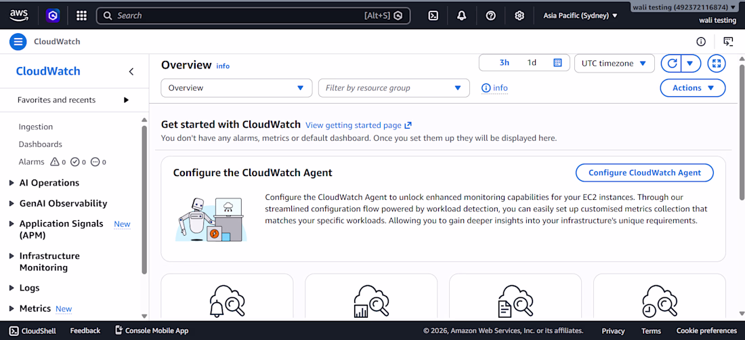The image size is (745, 340).
Task: Enter full screen mode with the expand icon
Action: tap(717, 63)
